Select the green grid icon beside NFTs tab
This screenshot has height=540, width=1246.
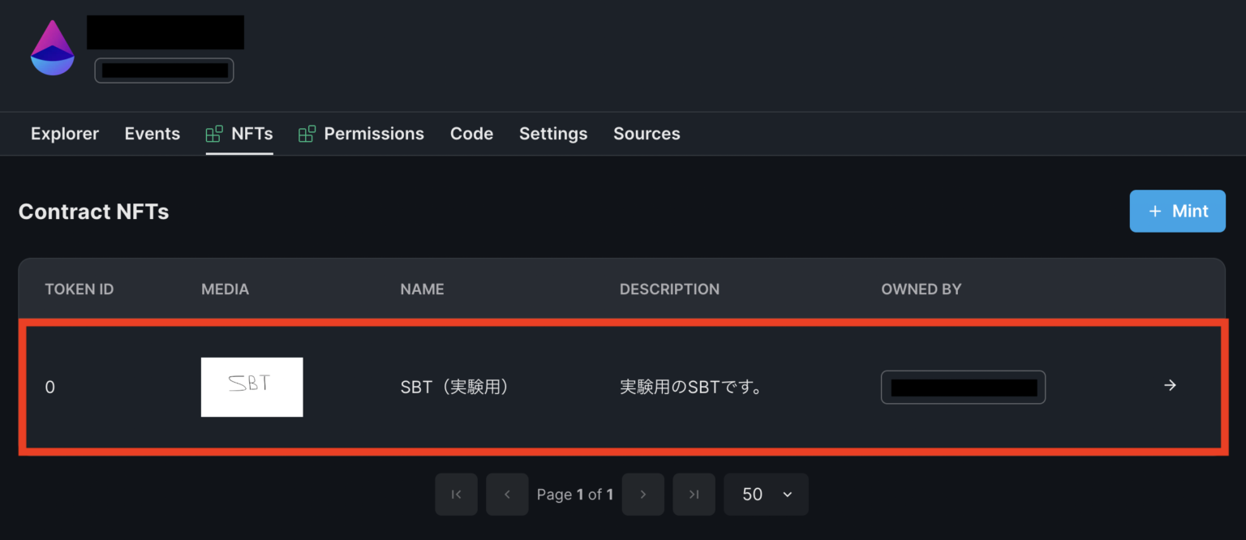coord(214,132)
